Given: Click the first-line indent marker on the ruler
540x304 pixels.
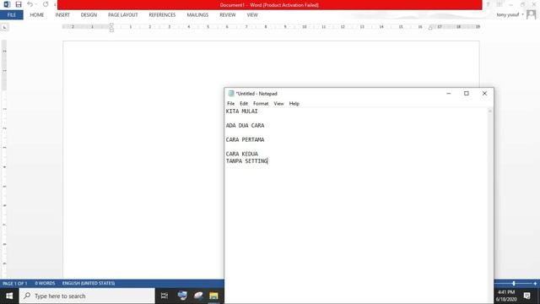Looking at the screenshot, I should pyautogui.click(x=111, y=24).
